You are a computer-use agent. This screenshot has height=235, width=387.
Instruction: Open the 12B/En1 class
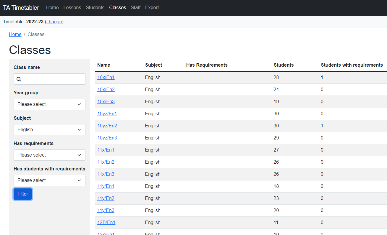(x=106, y=223)
